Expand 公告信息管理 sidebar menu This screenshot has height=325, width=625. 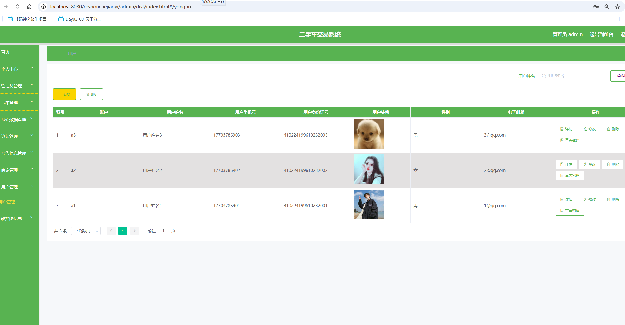[20, 153]
